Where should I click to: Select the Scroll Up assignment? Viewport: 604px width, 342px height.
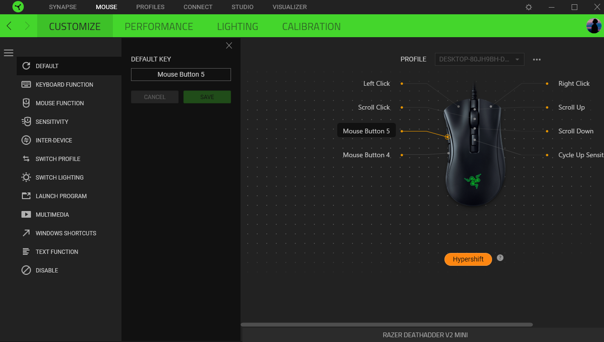click(x=572, y=107)
